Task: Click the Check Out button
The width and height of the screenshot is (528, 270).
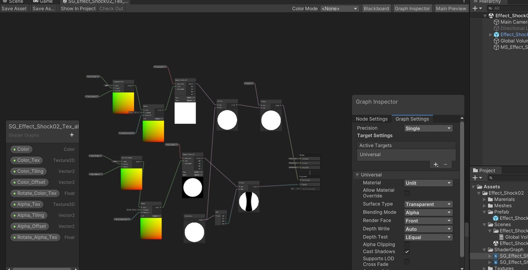Action: point(111,8)
